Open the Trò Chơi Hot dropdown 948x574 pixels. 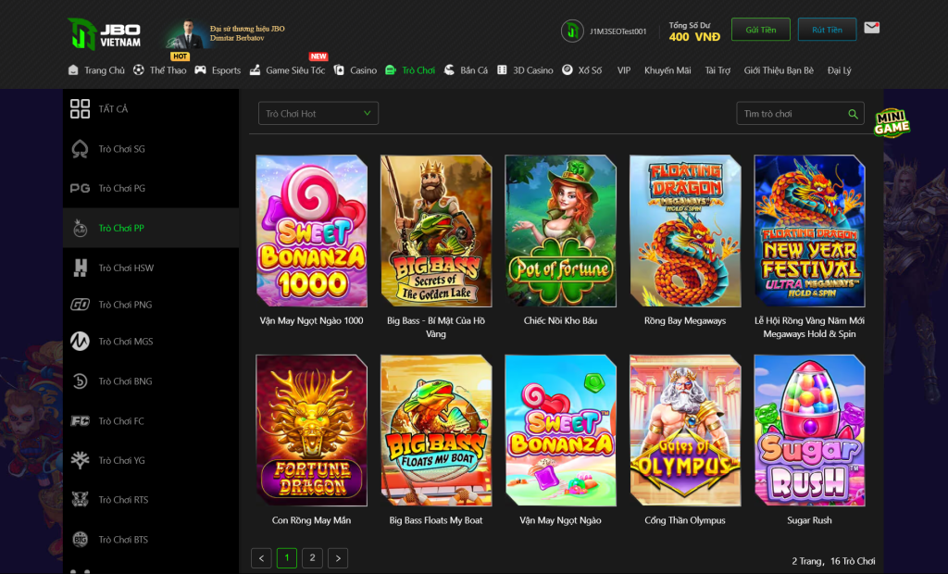pos(318,114)
